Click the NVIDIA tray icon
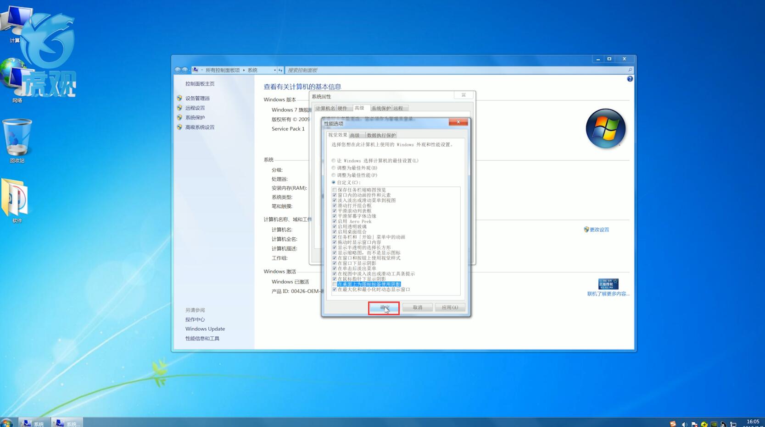The height and width of the screenshot is (427, 765). pos(714,424)
